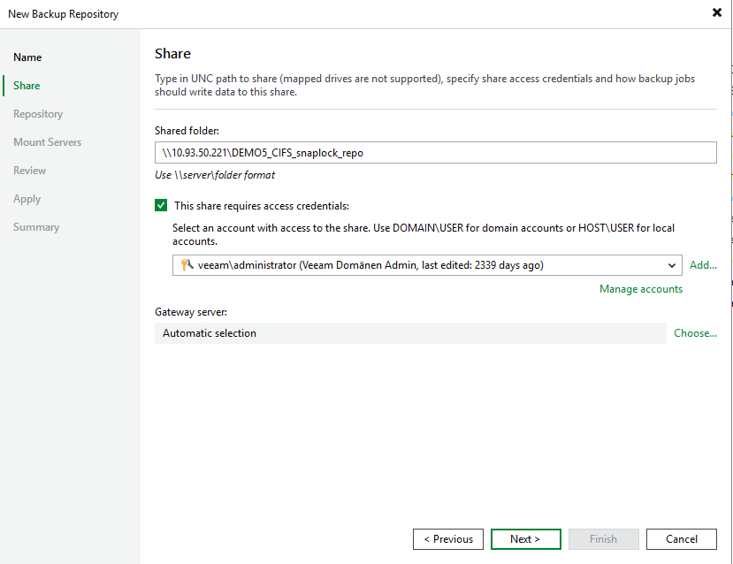Expand the credentials account dropdown arrow
Viewport: 733px width, 564px height.
coord(672,265)
